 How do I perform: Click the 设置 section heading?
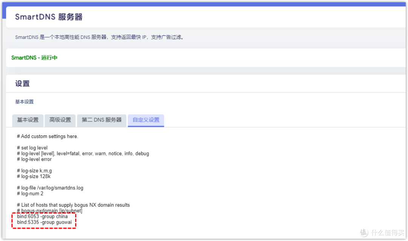point(22,83)
